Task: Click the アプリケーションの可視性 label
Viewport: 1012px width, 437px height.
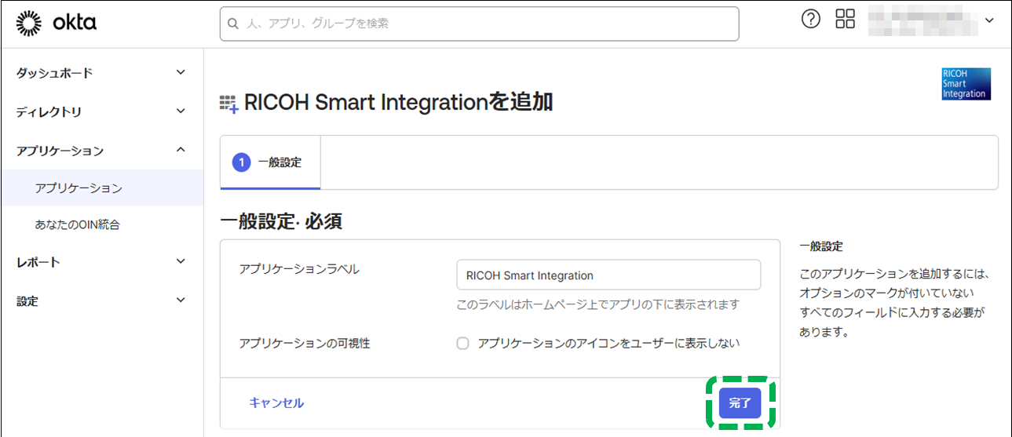Action: 305,343
